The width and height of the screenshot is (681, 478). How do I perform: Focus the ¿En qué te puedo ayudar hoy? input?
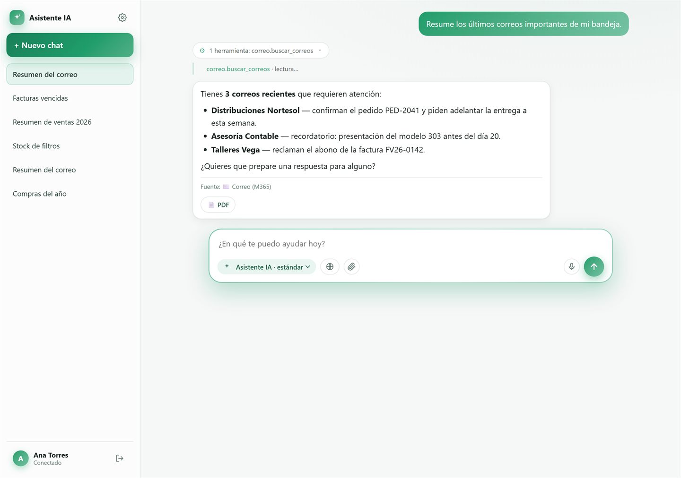410,244
